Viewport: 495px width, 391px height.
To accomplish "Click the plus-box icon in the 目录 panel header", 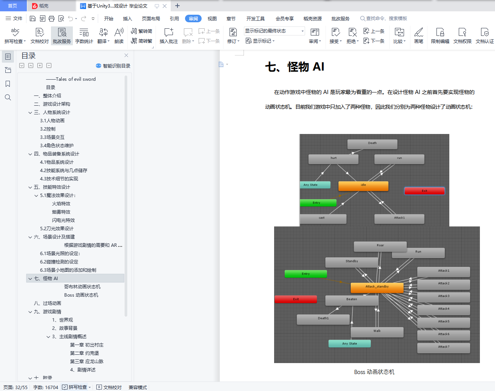I will point(40,66).
